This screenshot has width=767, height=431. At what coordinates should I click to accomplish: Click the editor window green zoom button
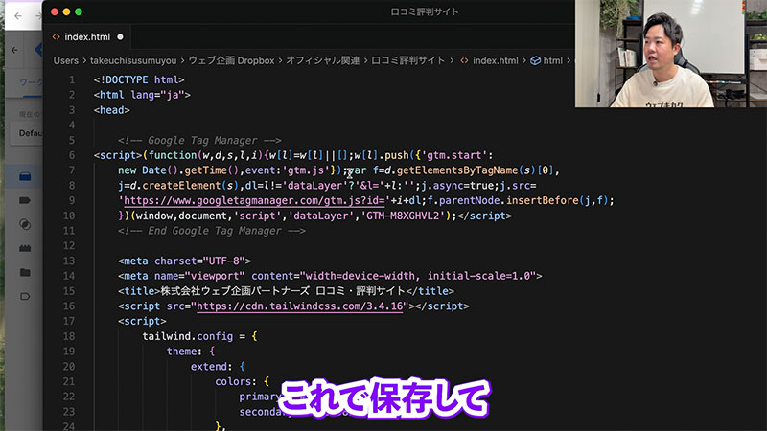(x=79, y=11)
